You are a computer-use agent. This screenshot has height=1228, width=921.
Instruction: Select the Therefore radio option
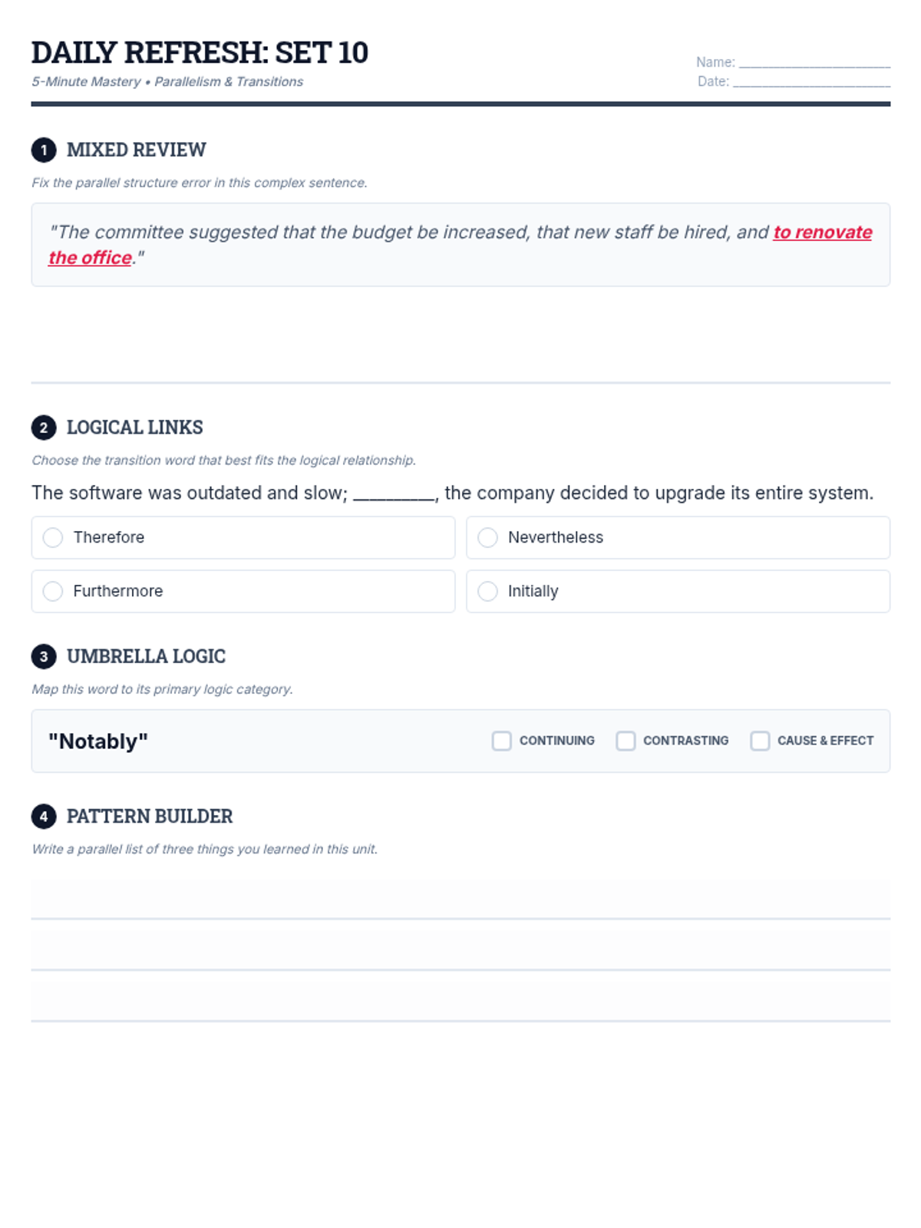click(53, 537)
